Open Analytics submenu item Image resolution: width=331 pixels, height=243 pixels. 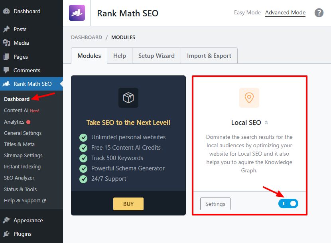point(14,122)
